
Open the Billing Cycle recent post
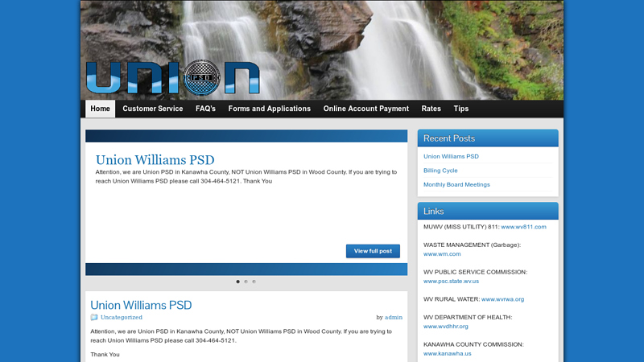coord(440,171)
